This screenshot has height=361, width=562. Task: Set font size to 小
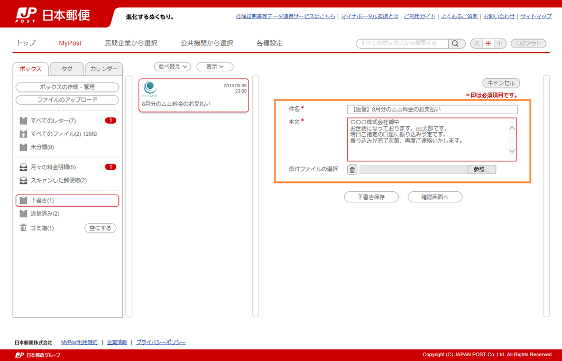[x=500, y=43]
